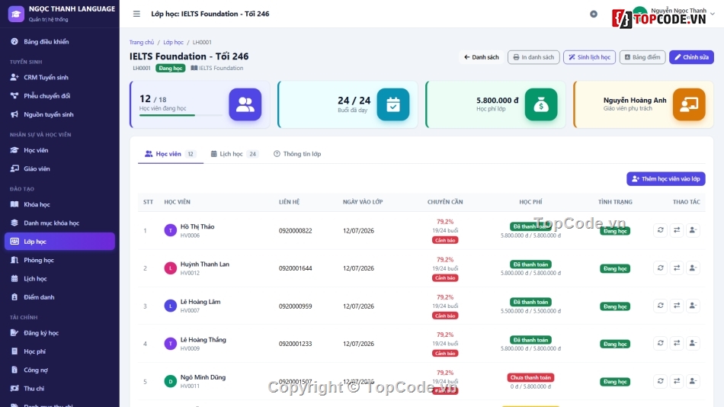Click transfer icon for Ngô Minh Dũng

(x=677, y=381)
